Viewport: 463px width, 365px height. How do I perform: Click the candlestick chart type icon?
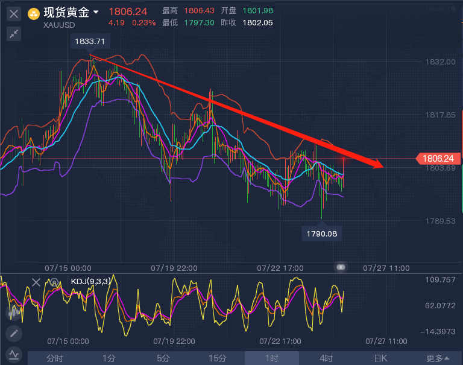click(x=13, y=313)
